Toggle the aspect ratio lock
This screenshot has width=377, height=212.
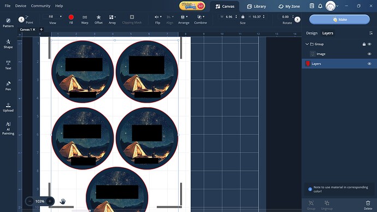point(243,17)
